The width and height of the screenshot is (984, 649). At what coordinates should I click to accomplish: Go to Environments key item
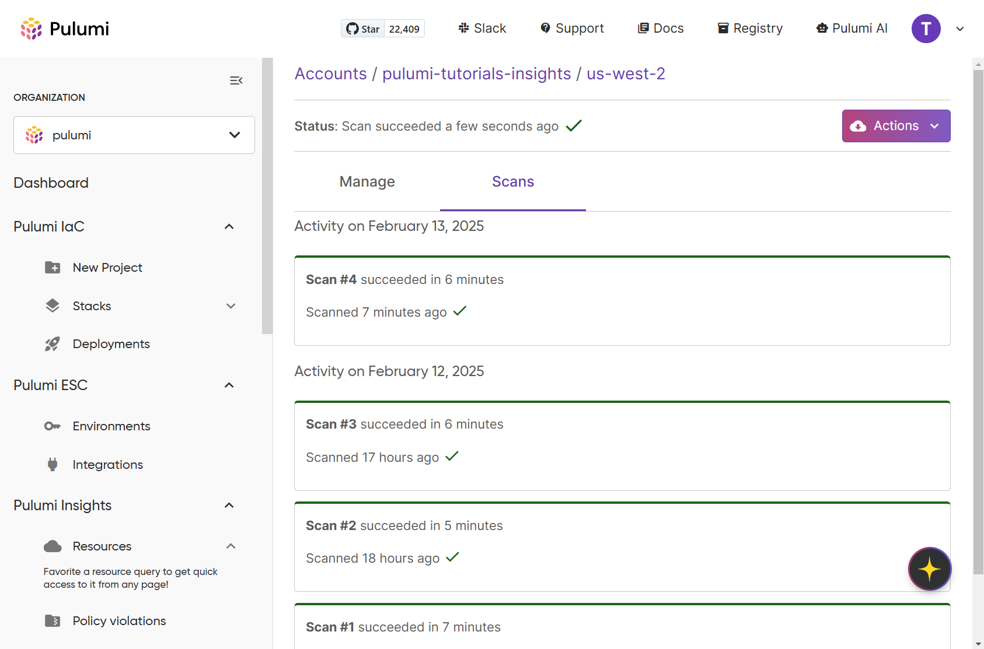(x=111, y=426)
